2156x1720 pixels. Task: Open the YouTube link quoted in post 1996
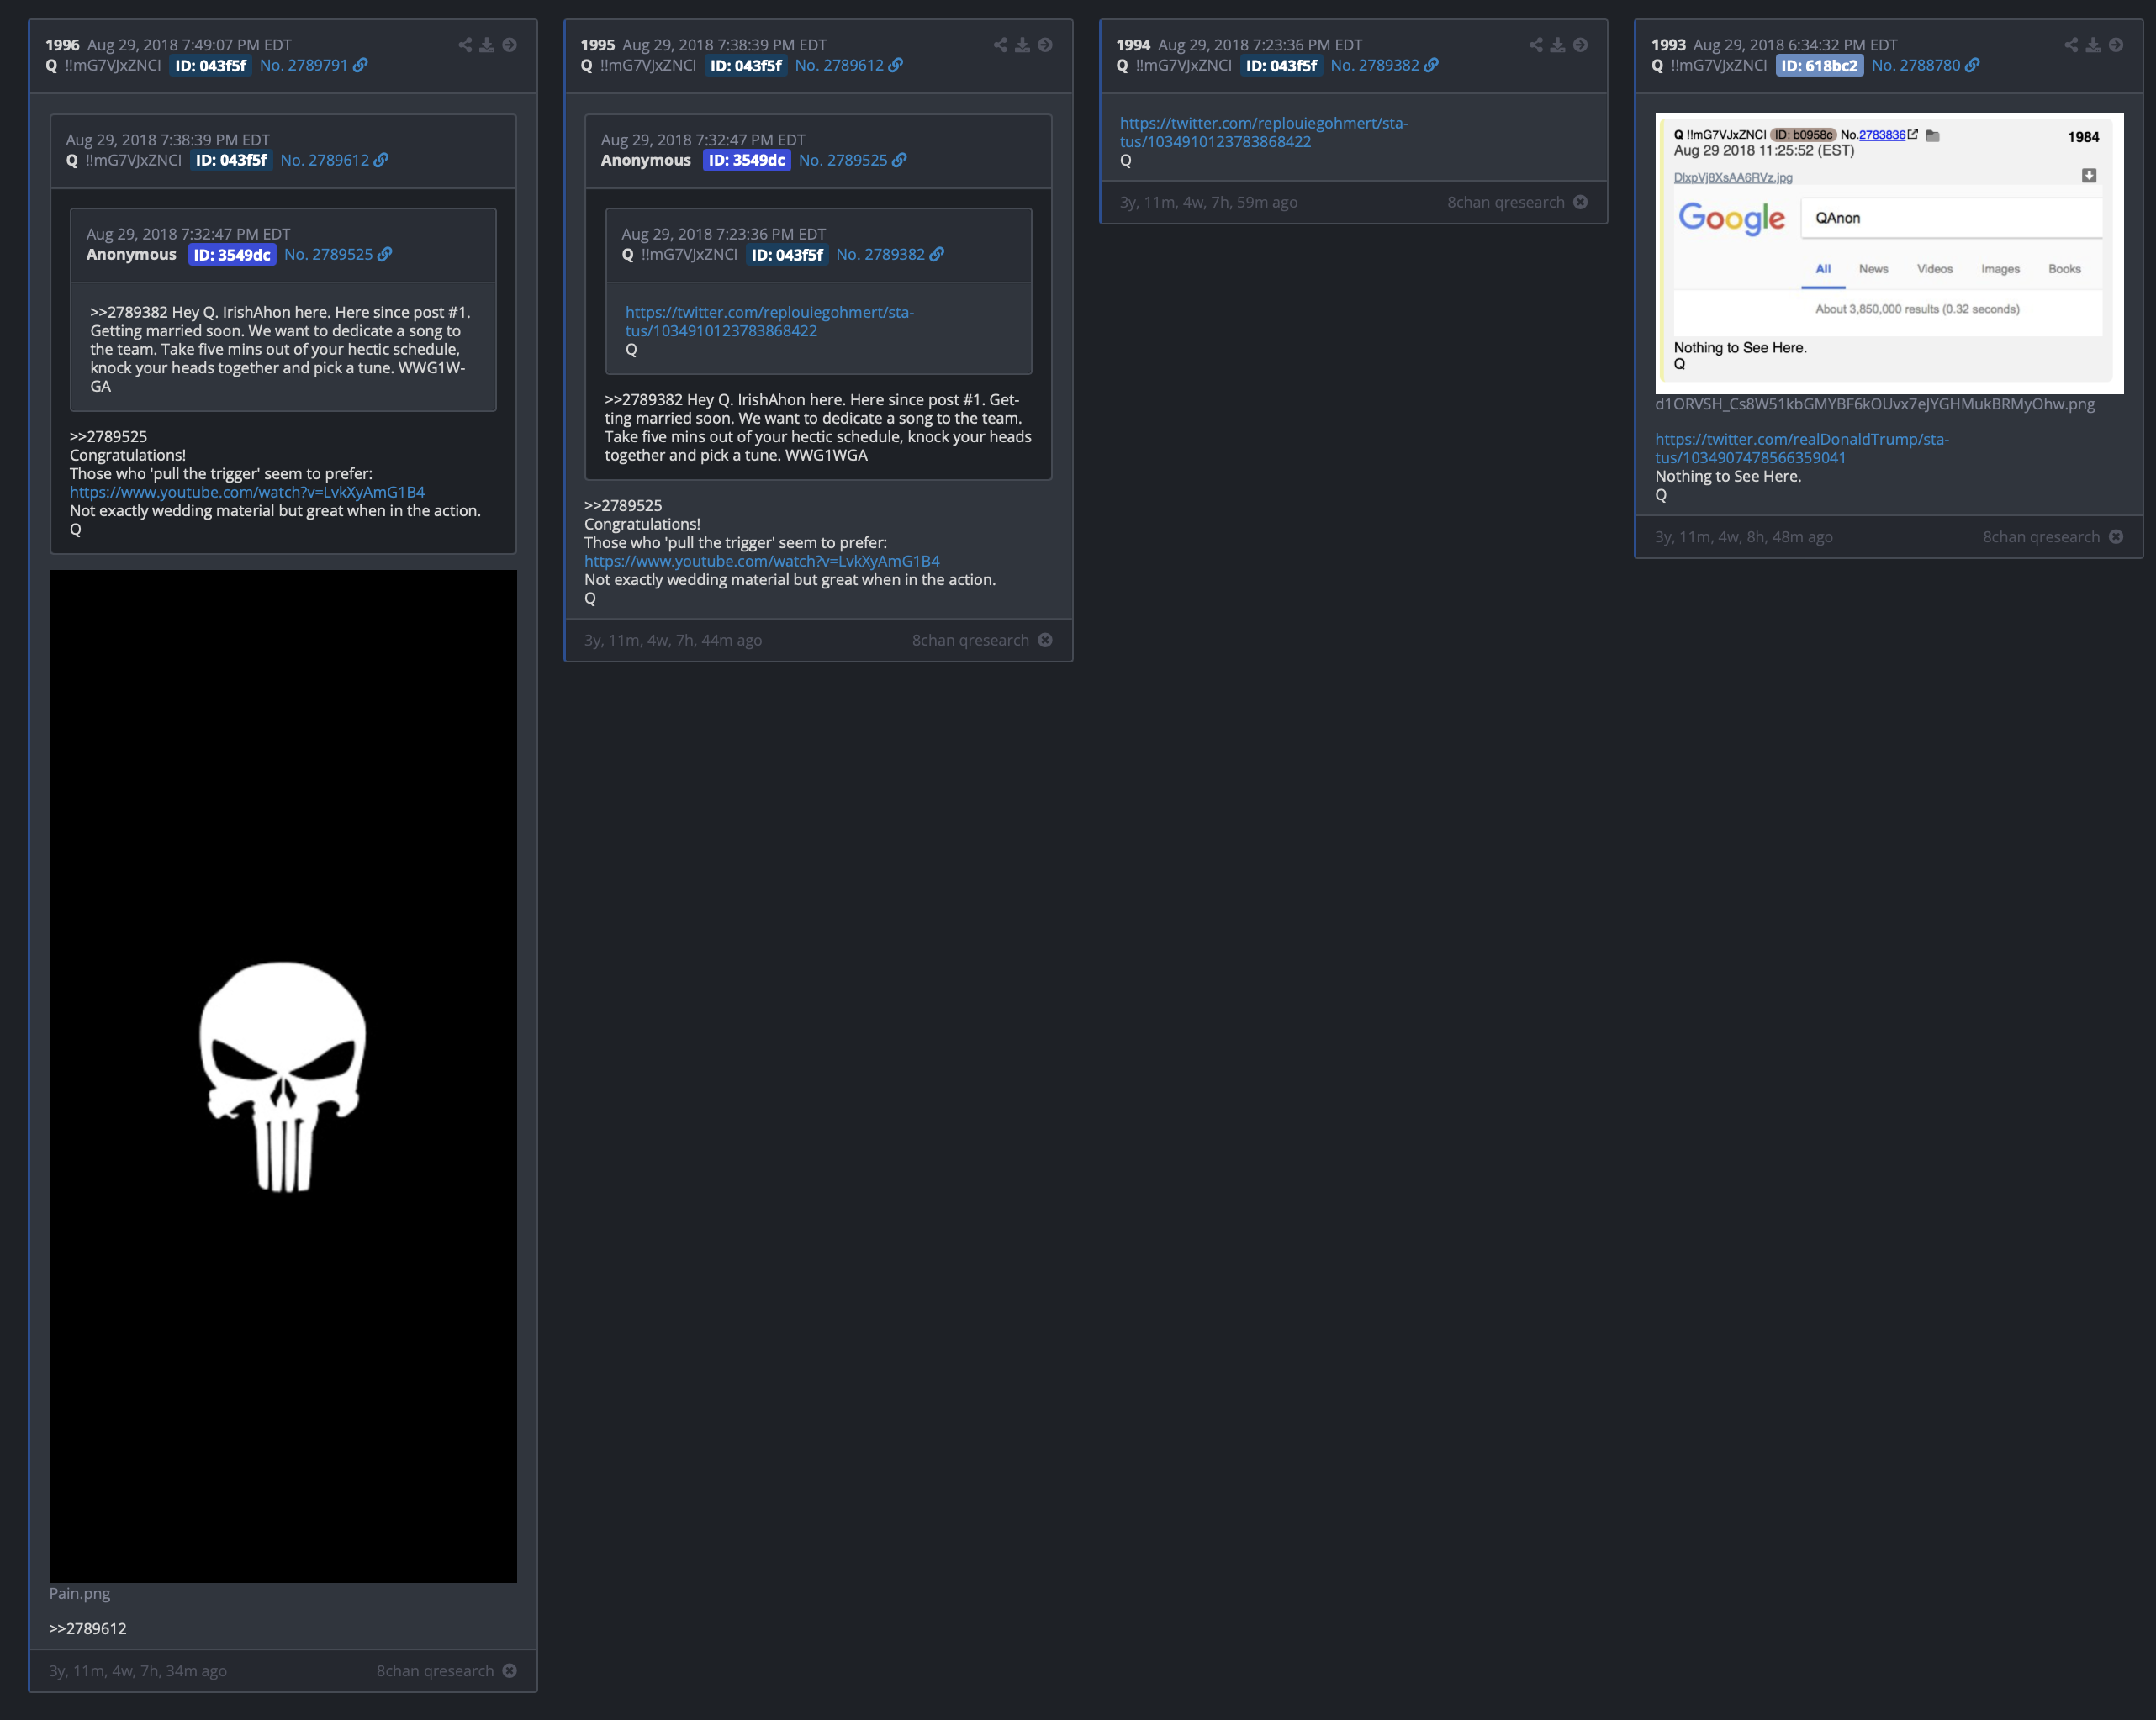pos(247,492)
